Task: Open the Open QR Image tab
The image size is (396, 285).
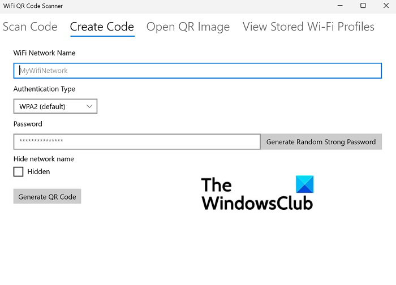Action: pyautogui.click(x=188, y=27)
